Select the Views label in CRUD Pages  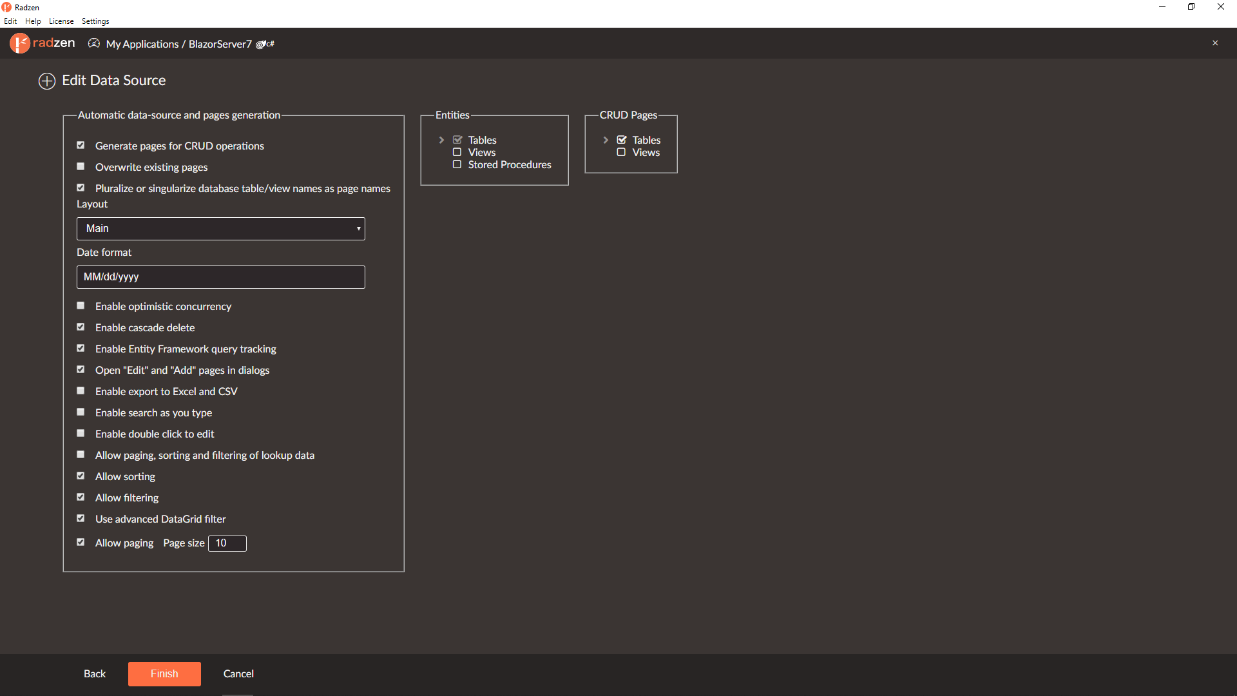coord(646,152)
